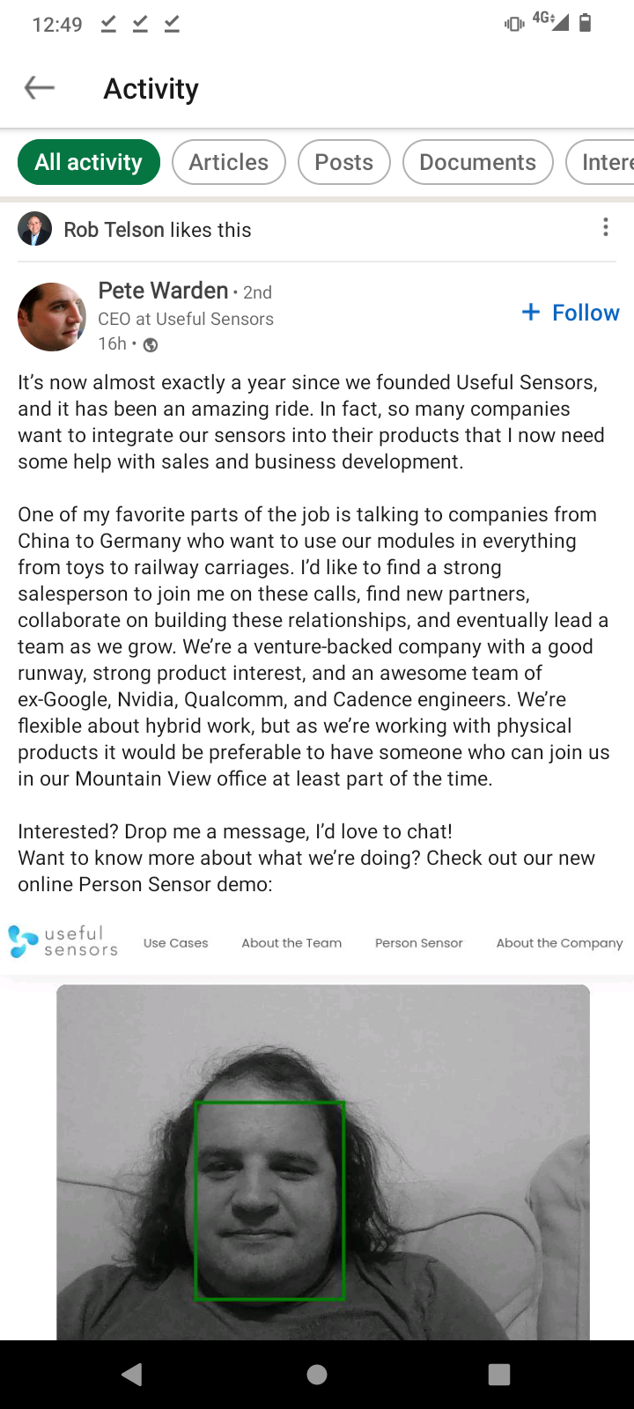634x1409 pixels.
Task: Tap 'Rob Telson likes this' text
Action: tap(158, 230)
